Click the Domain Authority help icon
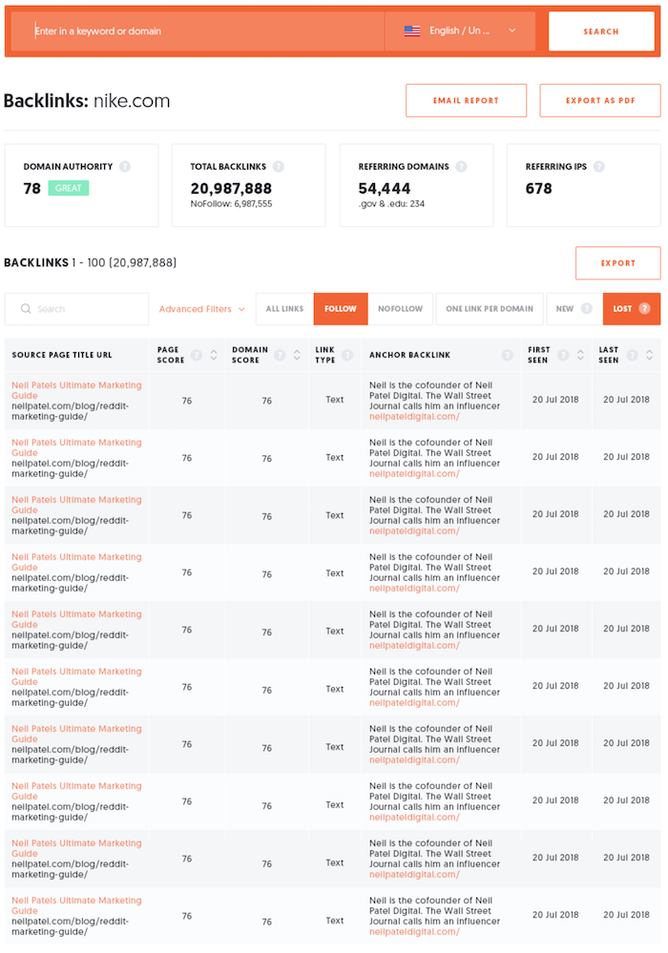 point(125,167)
